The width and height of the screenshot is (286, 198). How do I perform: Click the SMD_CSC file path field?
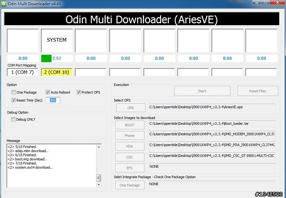click(x=212, y=157)
